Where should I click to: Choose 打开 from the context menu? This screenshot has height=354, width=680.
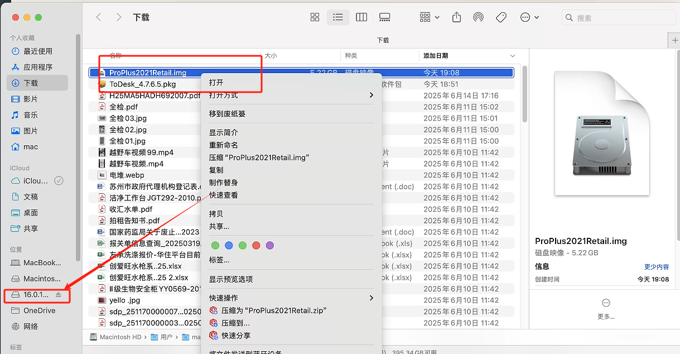tap(216, 82)
